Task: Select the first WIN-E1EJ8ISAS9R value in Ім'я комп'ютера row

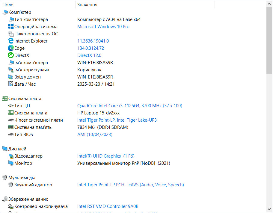Action: 95,63
